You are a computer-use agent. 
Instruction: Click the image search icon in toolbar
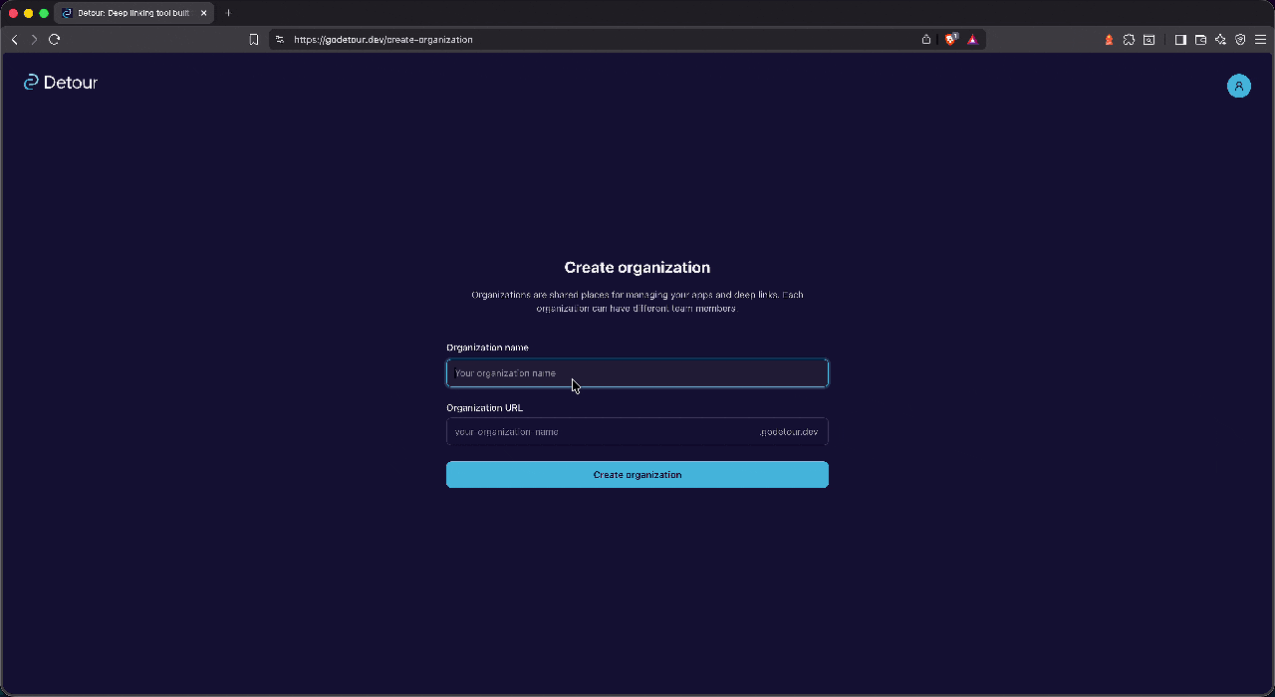click(x=1148, y=39)
